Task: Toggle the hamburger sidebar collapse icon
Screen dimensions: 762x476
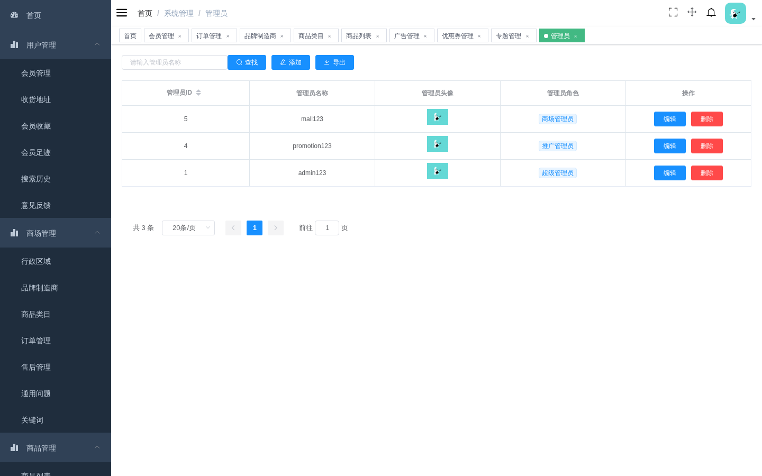Action: click(x=122, y=13)
